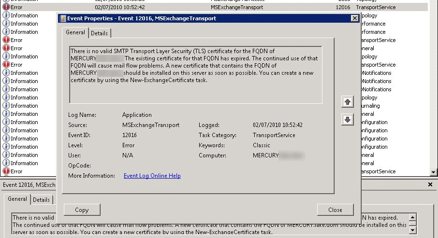
Task: Click the 'More Information:' label
Action: pos(92,176)
